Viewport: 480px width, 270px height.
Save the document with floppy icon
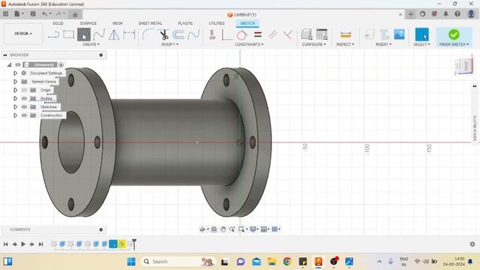[x=33, y=13]
